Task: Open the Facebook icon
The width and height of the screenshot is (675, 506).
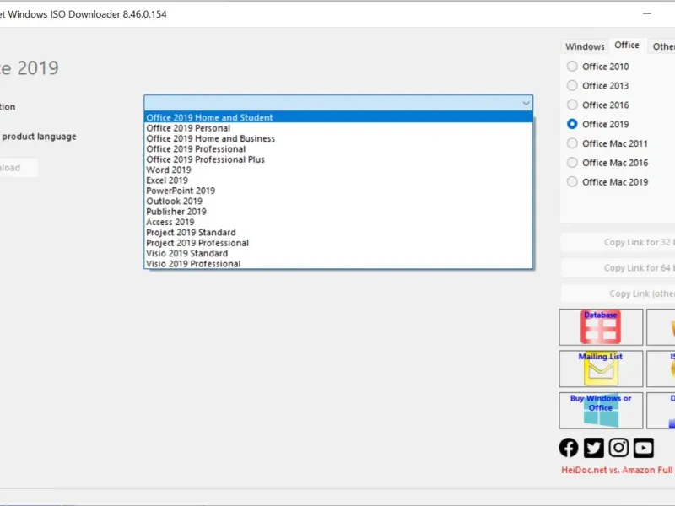Action: coord(569,448)
